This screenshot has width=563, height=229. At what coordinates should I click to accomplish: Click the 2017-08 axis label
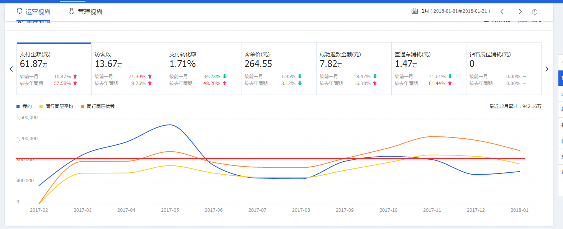pos(301,210)
